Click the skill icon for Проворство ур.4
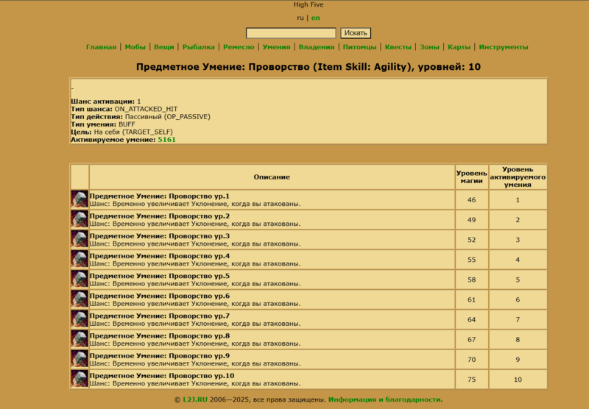Image resolution: width=589 pixels, height=409 pixels. [x=80, y=259]
